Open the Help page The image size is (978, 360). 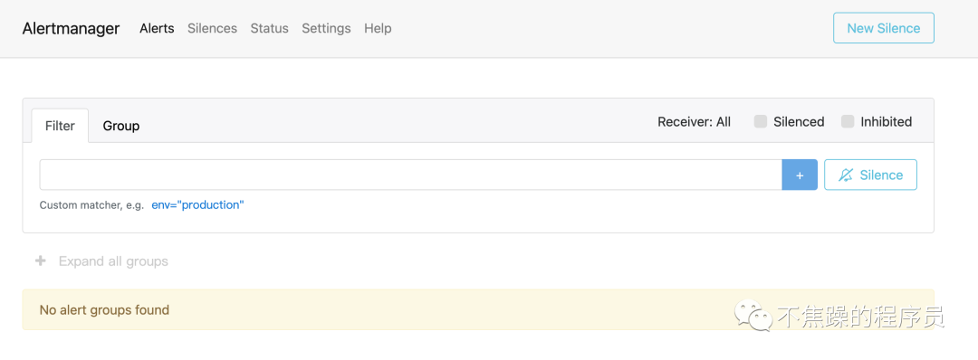pos(378,28)
